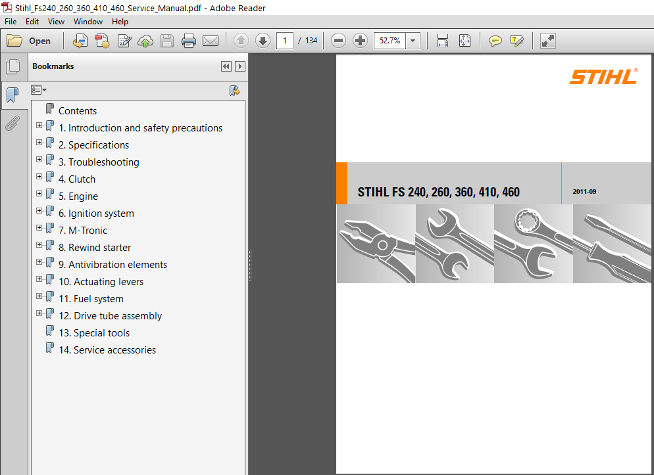Expand the 12. Drive tube assembly bookmark
Viewport: 654px width, 475px height.
pos(39,313)
